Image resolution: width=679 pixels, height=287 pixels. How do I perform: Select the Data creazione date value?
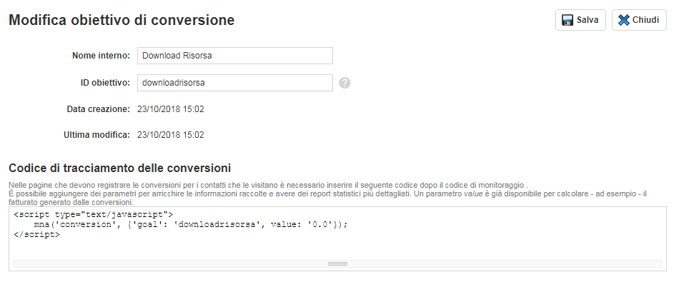click(x=171, y=109)
